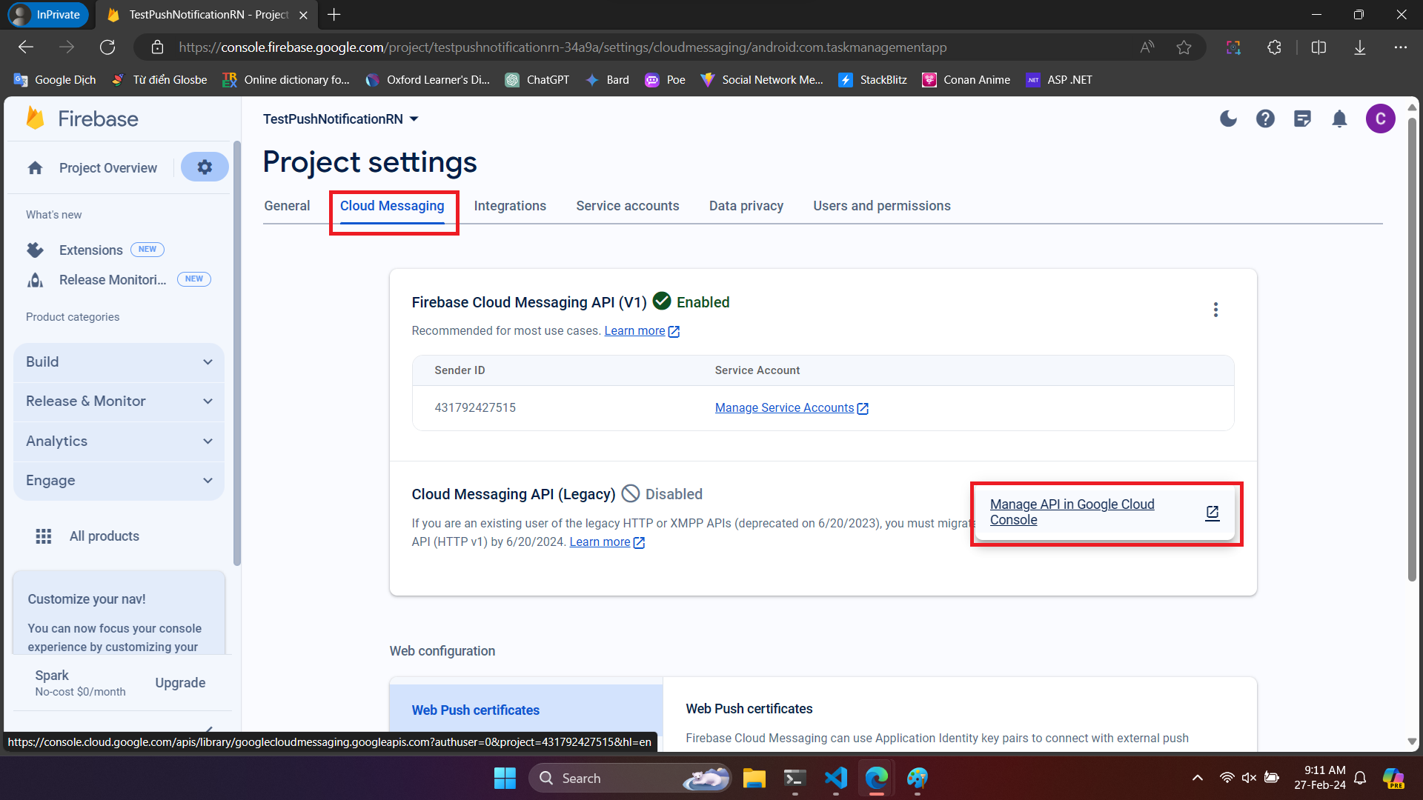Open the TestPushNotificationRN project dropdown
Viewport: 1423px width, 800px height.
coord(341,119)
